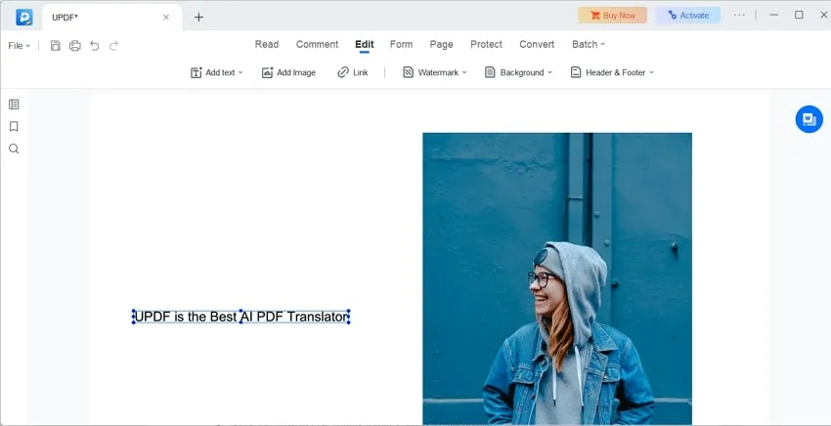
Task: Click the text 'UPDF is the Best AI PDF Translator'
Action: (x=241, y=317)
